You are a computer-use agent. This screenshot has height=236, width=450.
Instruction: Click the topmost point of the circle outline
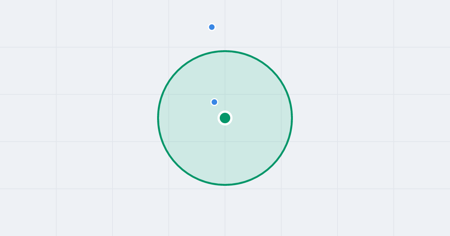225,51
